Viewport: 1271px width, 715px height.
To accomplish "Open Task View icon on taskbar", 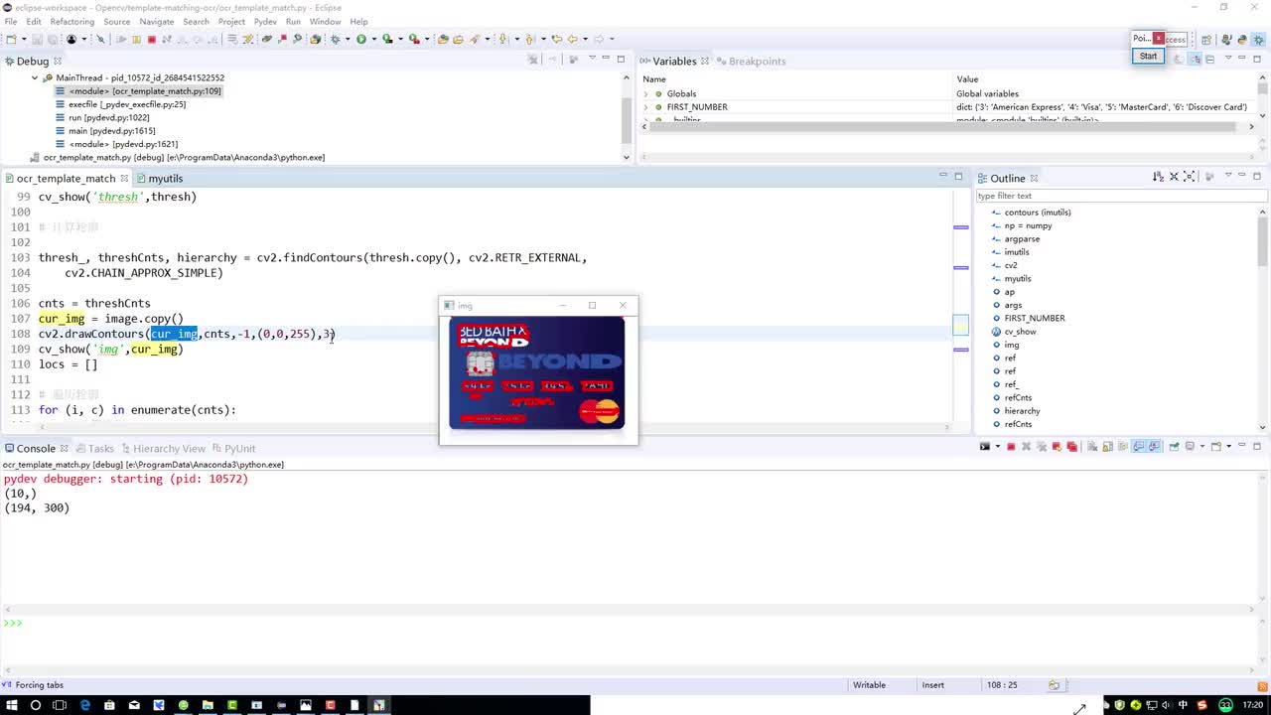I will 60,705.
